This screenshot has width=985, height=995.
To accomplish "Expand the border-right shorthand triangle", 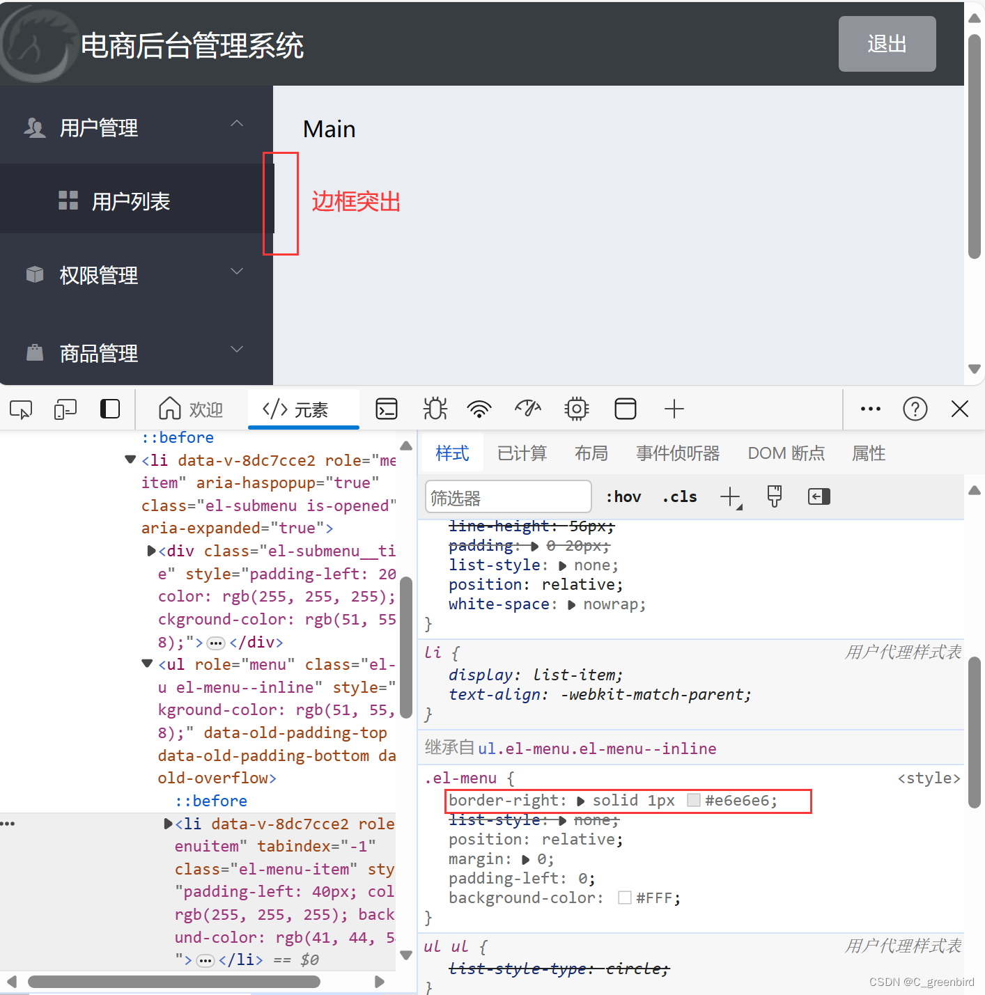I will pos(580,801).
